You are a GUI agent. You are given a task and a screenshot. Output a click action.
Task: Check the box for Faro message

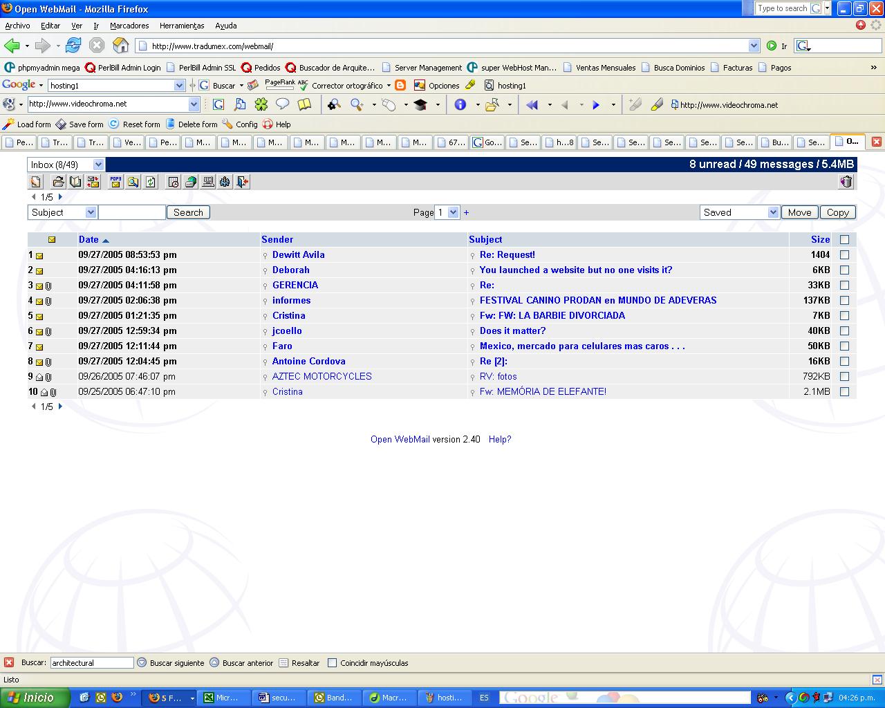click(844, 346)
